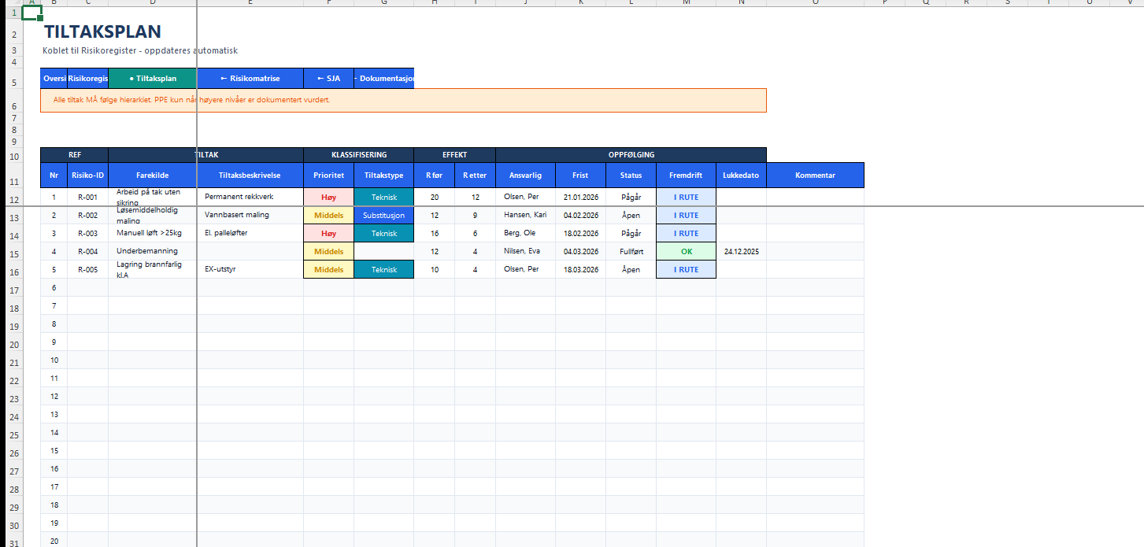Click the Select All corner of the sheet
Viewport: 1144px width, 547px height.
click(12, 2)
